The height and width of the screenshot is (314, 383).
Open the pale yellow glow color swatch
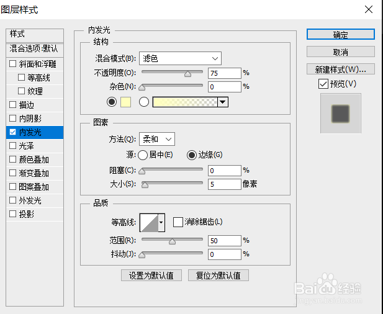pyautogui.click(x=125, y=102)
